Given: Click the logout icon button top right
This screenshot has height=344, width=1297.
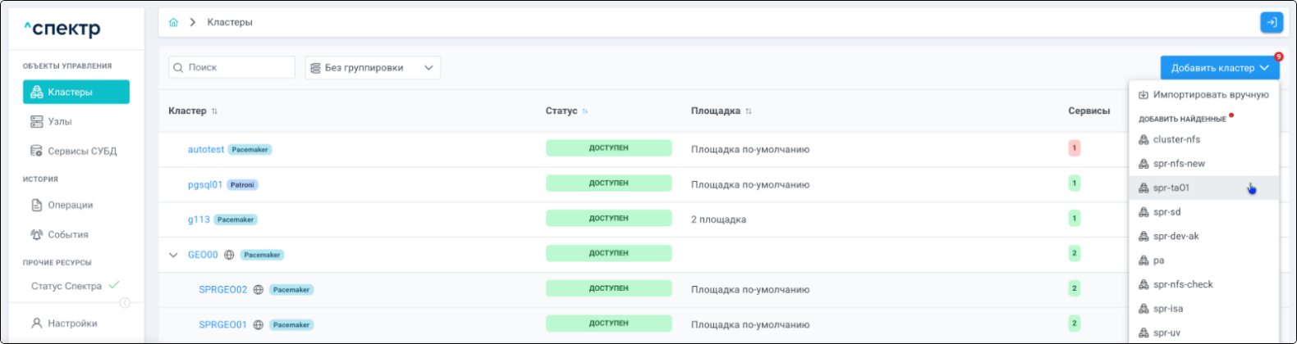Looking at the screenshot, I should (1271, 23).
